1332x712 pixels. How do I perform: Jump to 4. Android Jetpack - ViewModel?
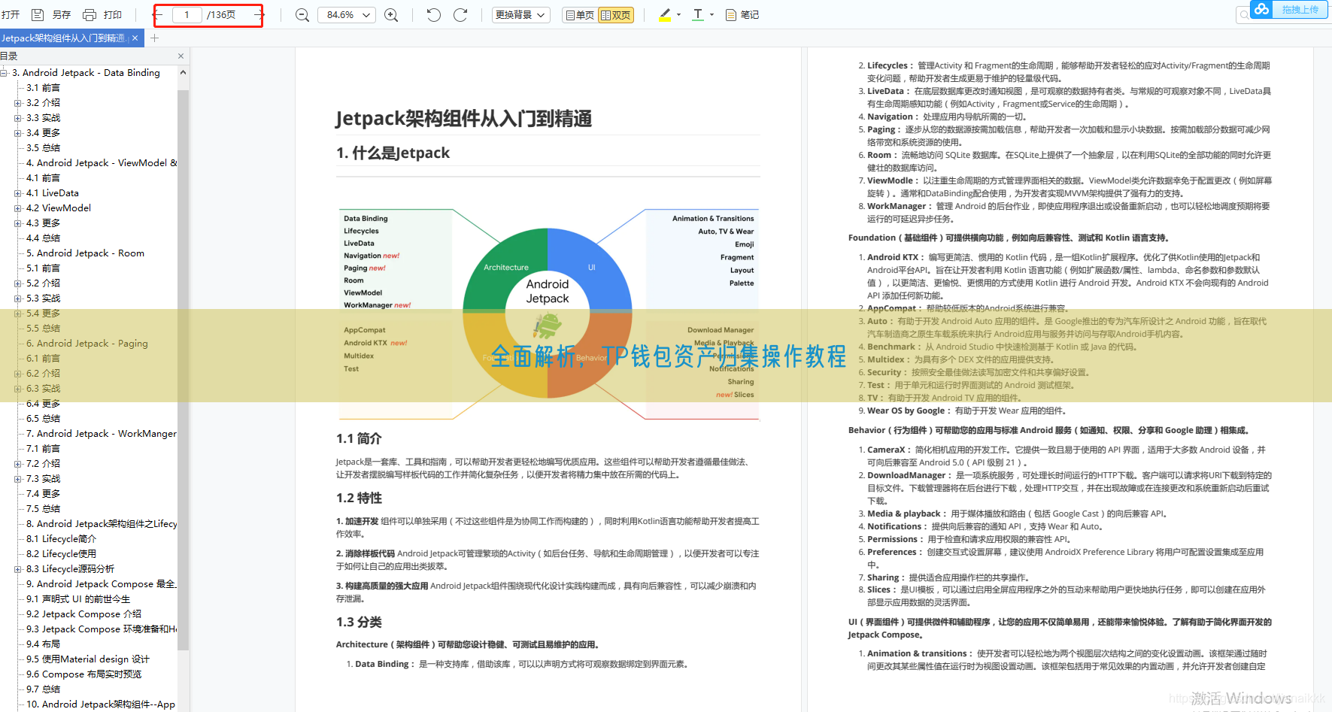pyautogui.click(x=102, y=163)
